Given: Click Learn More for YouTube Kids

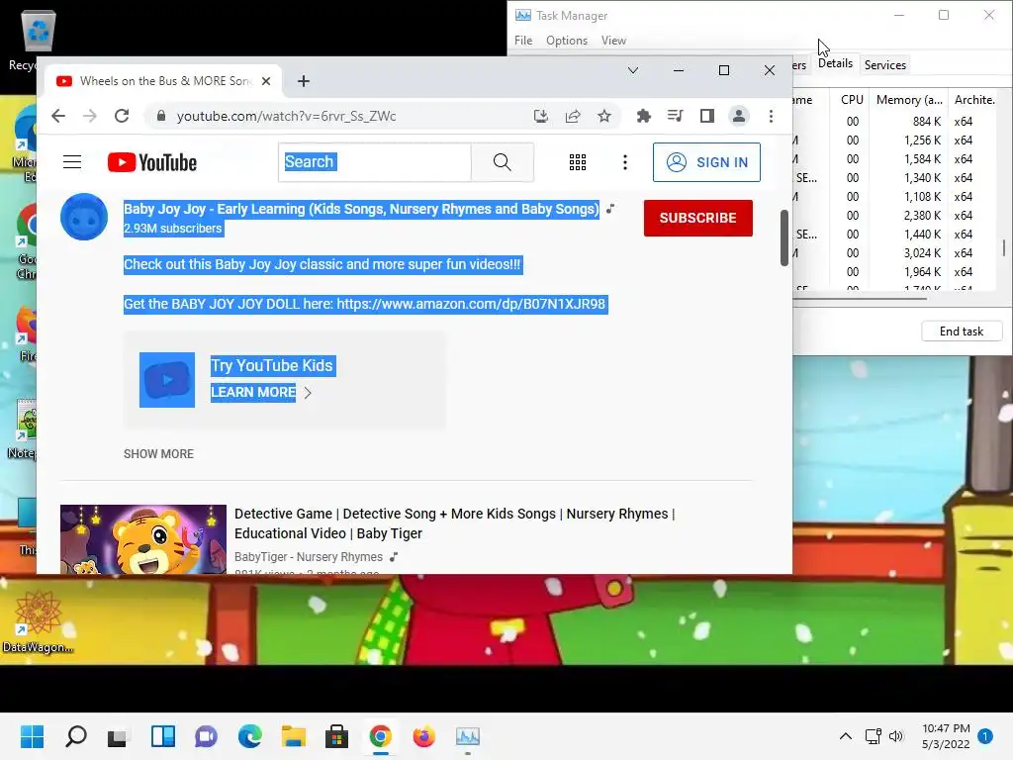Looking at the screenshot, I should coord(253,392).
